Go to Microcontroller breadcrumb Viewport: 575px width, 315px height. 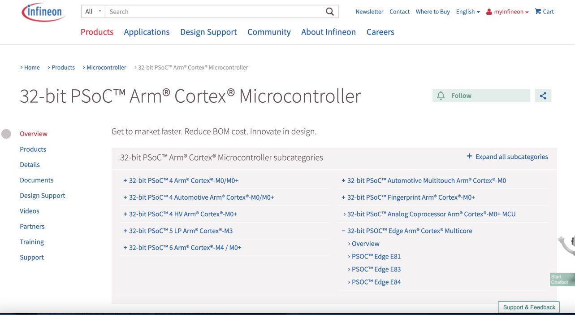[x=106, y=67]
